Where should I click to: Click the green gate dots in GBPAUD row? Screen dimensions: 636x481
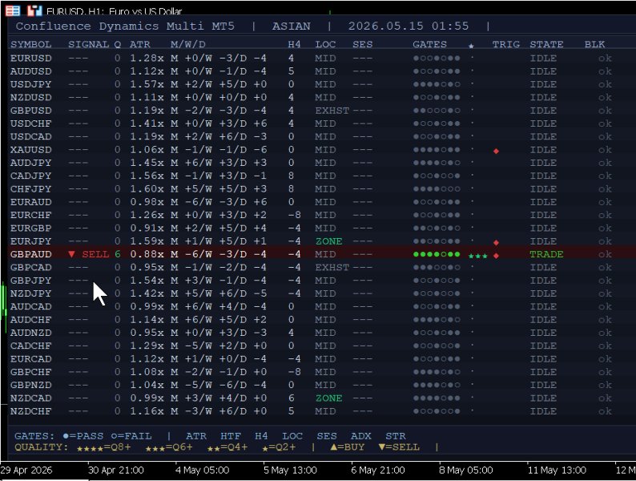point(437,254)
